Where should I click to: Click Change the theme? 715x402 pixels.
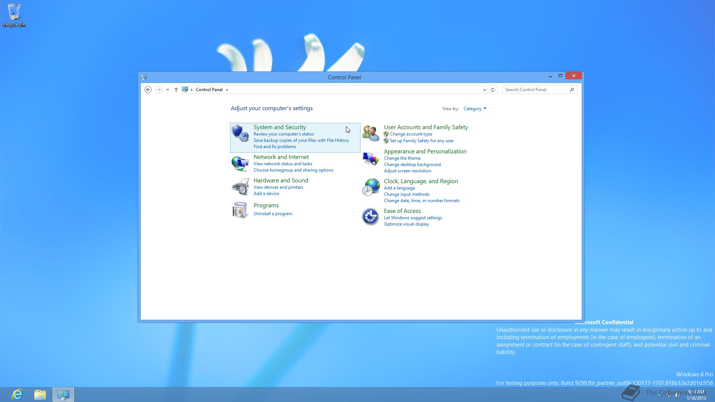(402, 158)
